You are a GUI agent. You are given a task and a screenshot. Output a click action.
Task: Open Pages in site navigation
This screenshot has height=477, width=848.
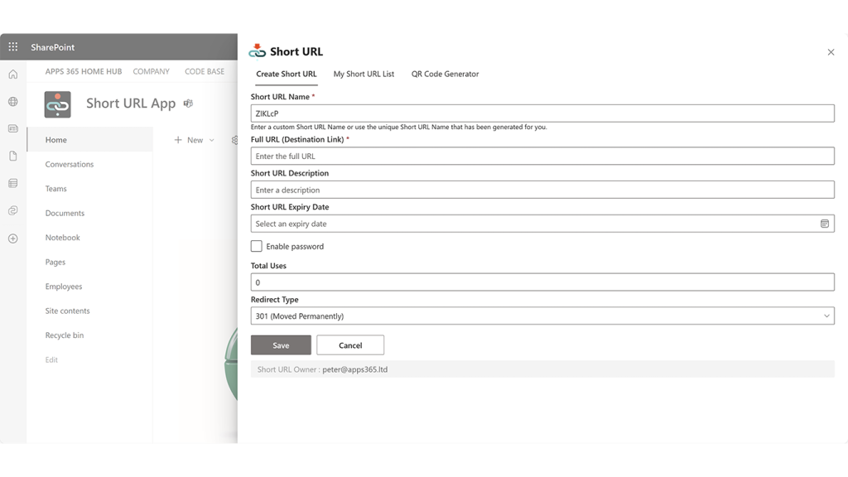pos(55,263)
